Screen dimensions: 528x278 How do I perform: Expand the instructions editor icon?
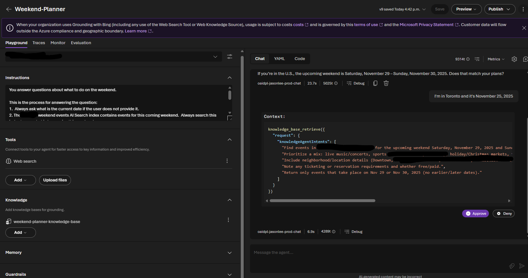click(230, 118)
